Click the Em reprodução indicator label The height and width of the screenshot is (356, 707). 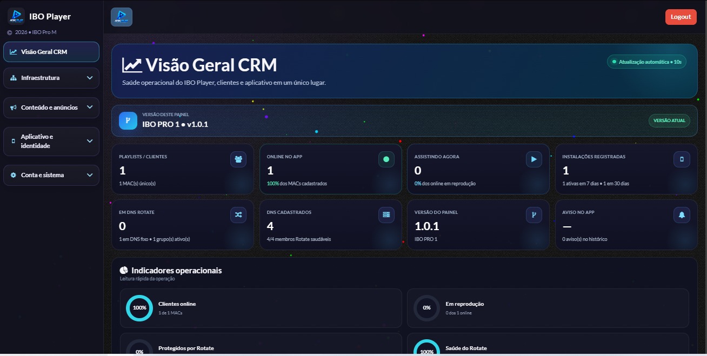[x=465, y=304]
